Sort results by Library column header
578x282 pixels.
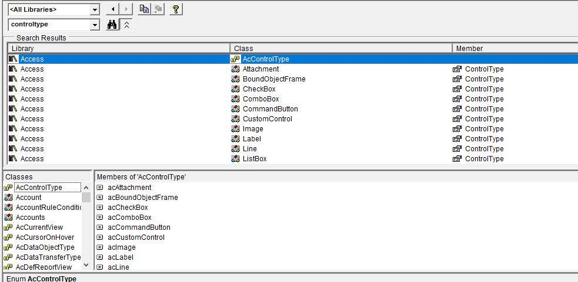(x=119, y=48)
